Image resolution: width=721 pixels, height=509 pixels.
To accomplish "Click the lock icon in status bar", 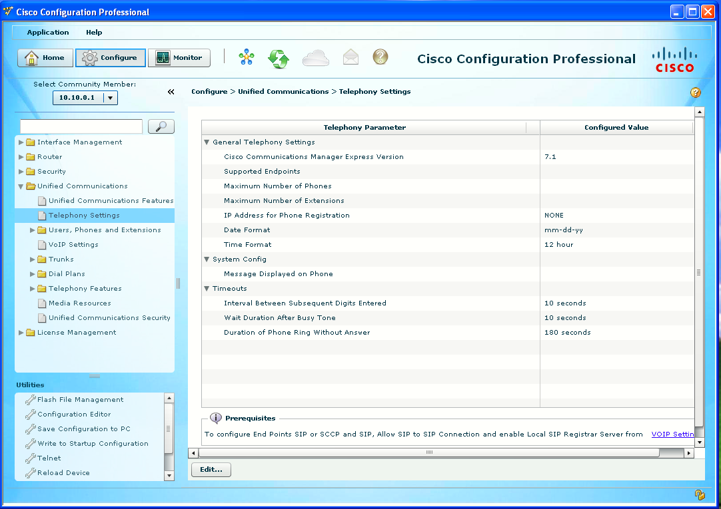I will (x=700, y=495).
